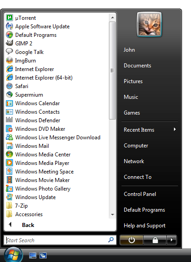Click the program list scroll-up arrow
Screen dimensions: 191x262
point(113,18)
